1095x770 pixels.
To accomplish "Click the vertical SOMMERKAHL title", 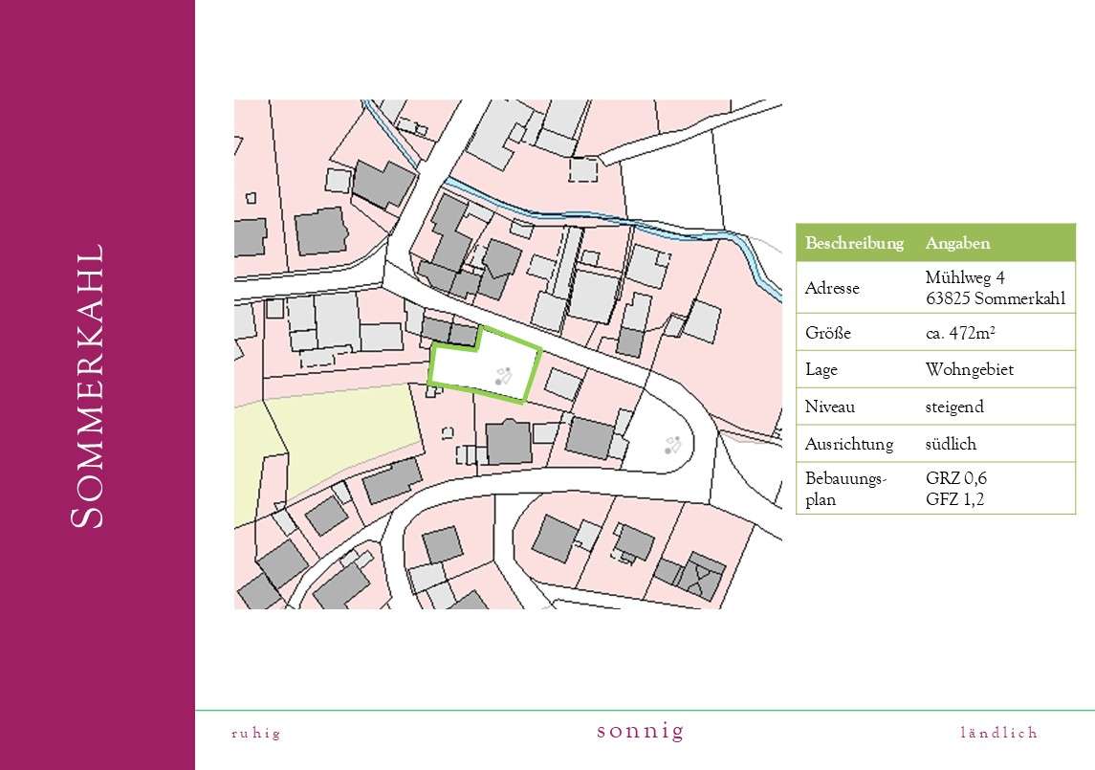I will [88, 385].
